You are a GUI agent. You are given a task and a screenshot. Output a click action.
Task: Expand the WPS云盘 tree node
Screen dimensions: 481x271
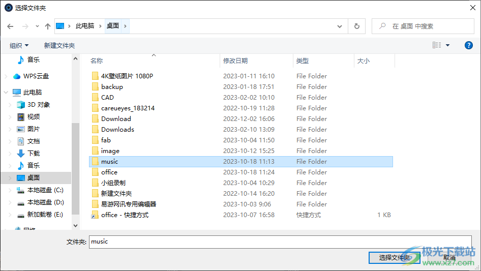coord(6,76)
